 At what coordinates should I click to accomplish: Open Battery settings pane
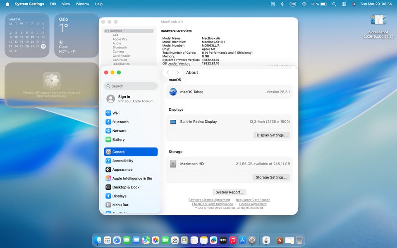pyautogui.click(x=118, y=140)
